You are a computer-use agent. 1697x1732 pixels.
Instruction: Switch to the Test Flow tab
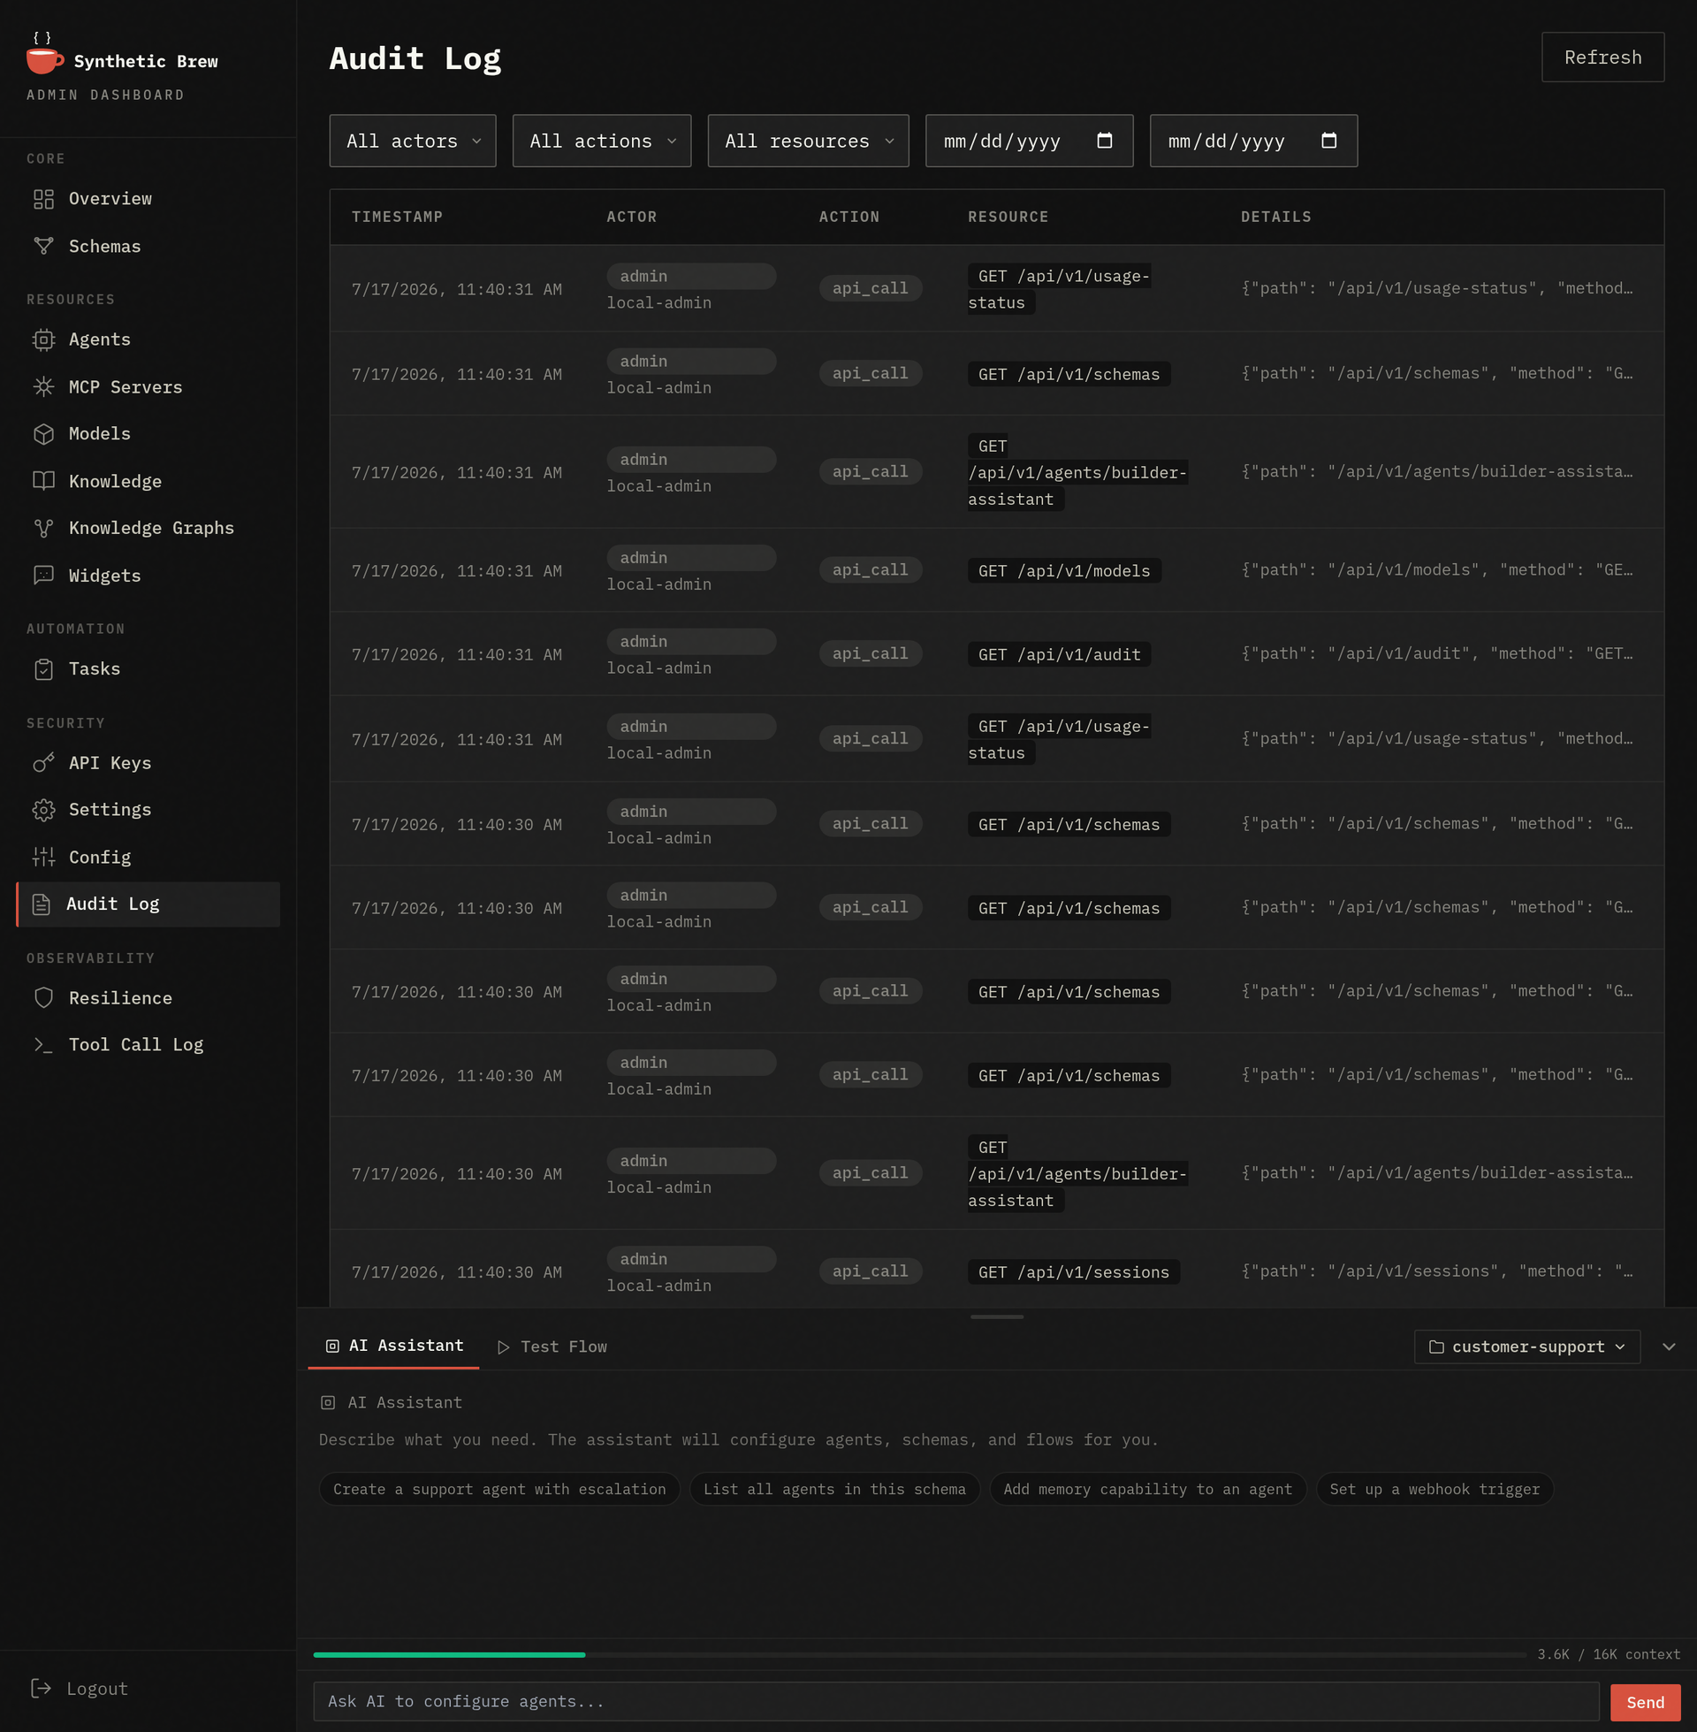552,1347
